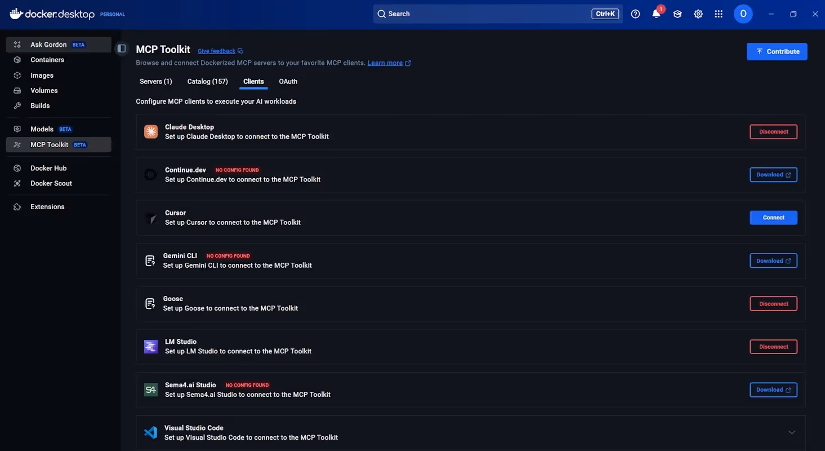This screenshot has height=451, width=825.
Task: Click the LM Studio logo icon
Action: pos(151,347)
